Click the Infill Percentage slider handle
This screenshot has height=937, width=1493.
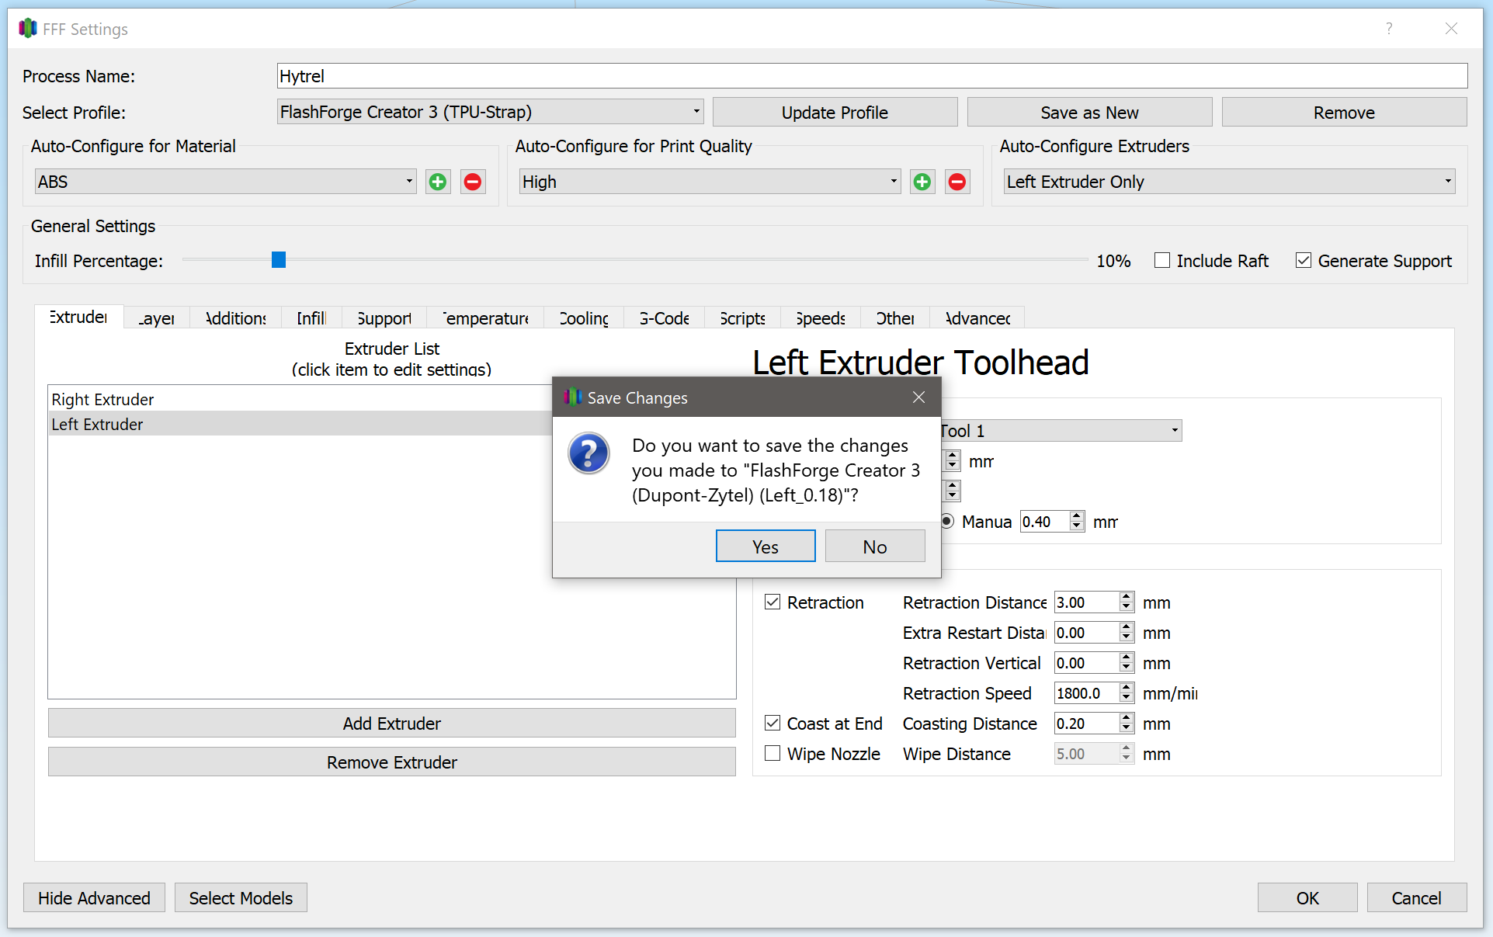(279, 260)
